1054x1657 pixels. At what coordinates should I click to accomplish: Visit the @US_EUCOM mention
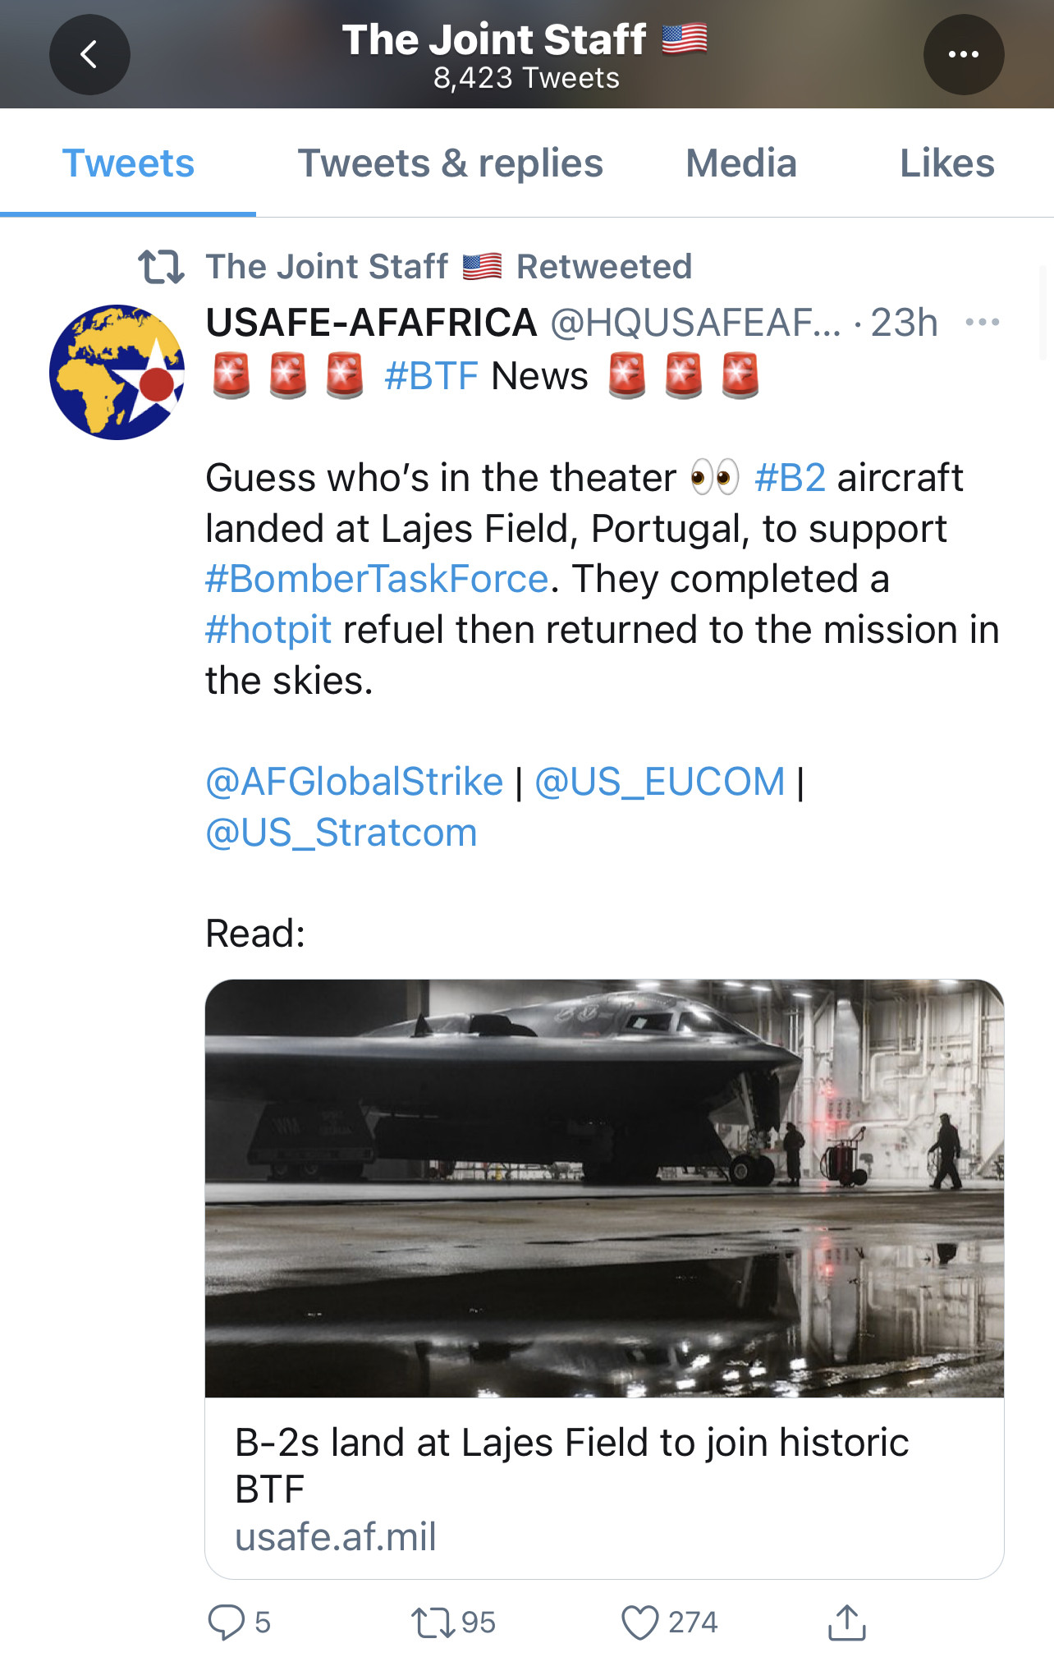pyautogui.click(x=660, y=782)
